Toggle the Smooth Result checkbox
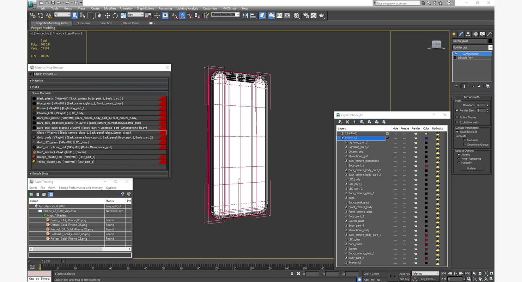The width and height of the screenshot is (522, 282). 457,132
